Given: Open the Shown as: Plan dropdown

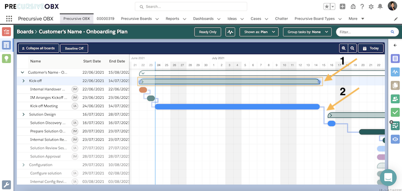Looking at the screenshot, I should click(259, 32).
